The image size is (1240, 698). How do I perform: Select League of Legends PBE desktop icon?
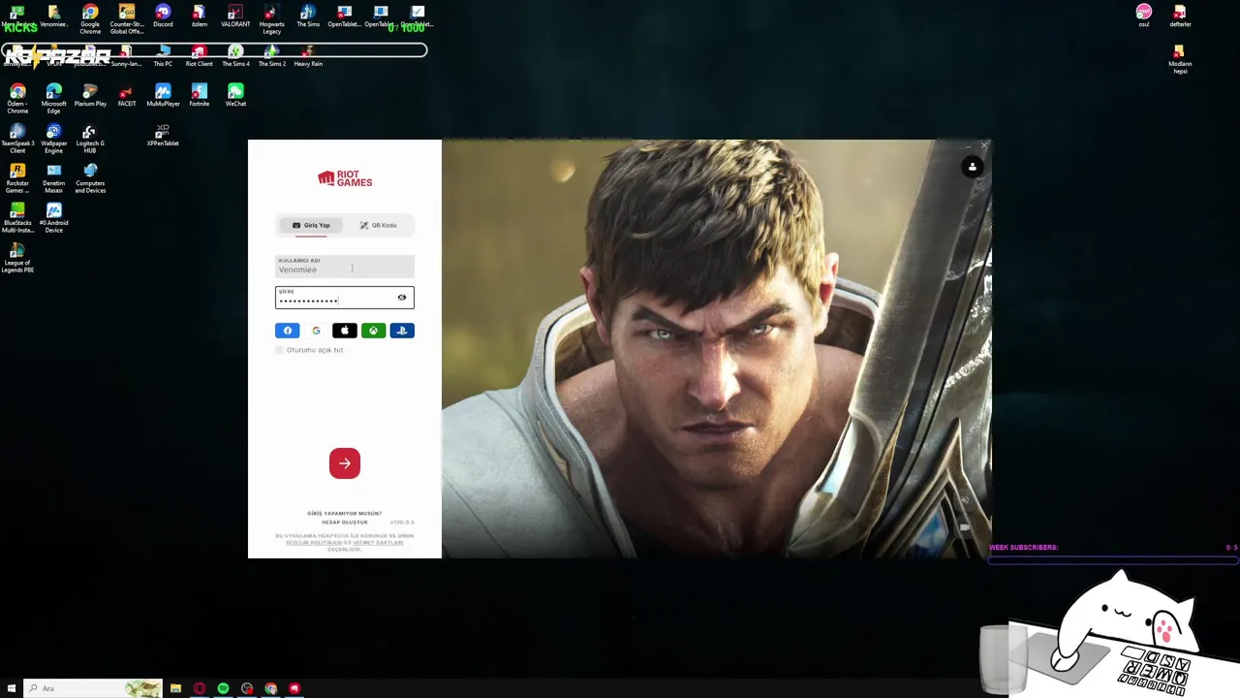(17, 258)
